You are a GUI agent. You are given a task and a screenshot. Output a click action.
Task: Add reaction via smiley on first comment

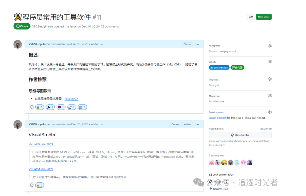pyautogui.click(x=31, y=107)
